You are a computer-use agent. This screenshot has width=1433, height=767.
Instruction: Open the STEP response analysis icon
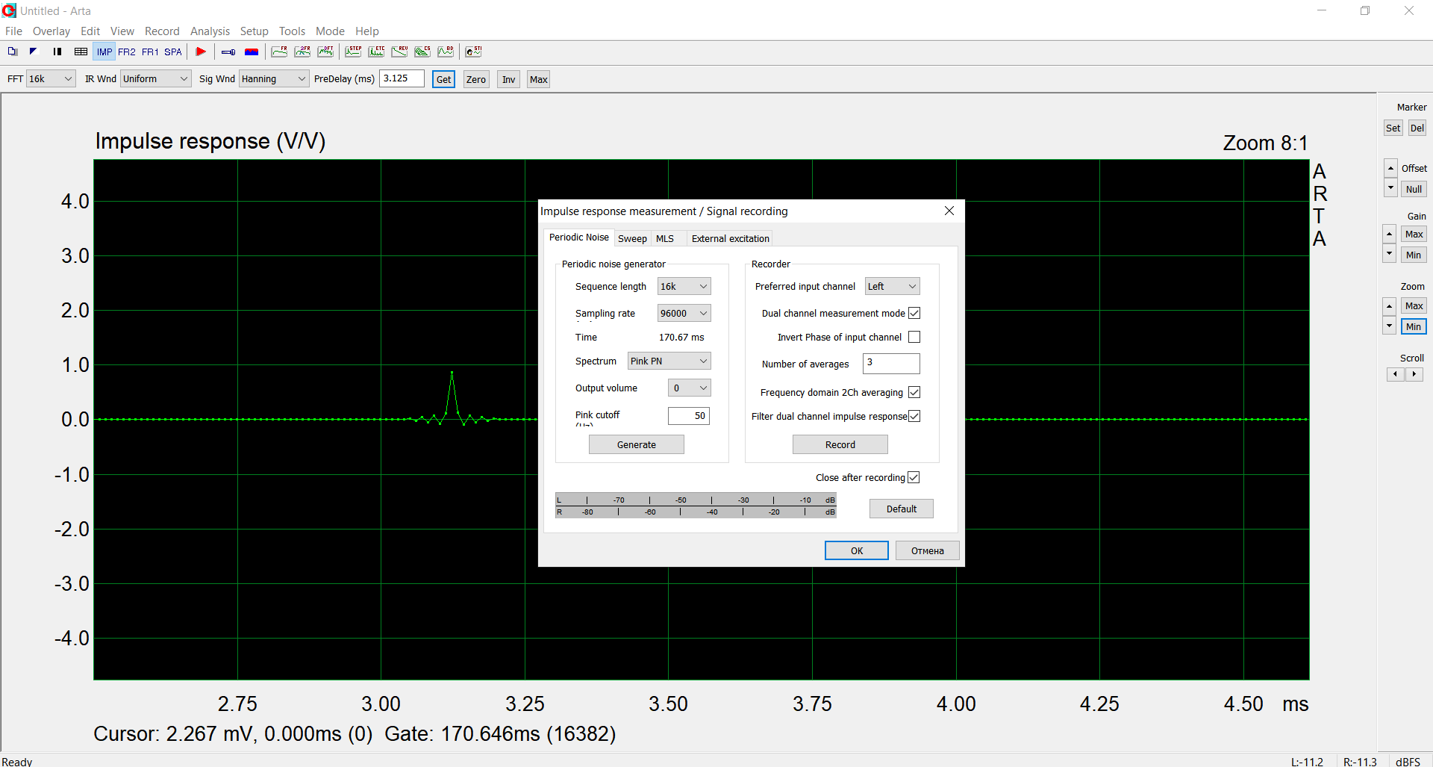coord(353,52)
